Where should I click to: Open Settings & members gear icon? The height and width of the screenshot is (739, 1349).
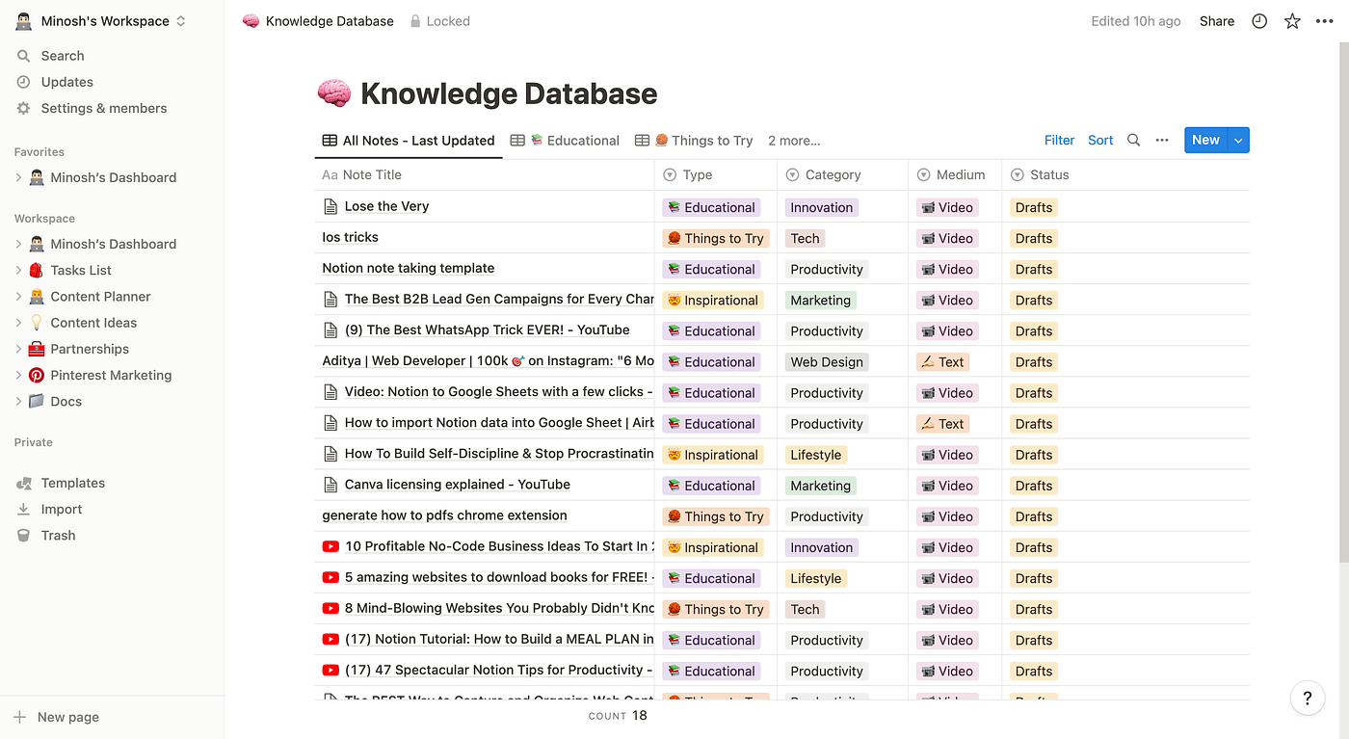point(24,108)
